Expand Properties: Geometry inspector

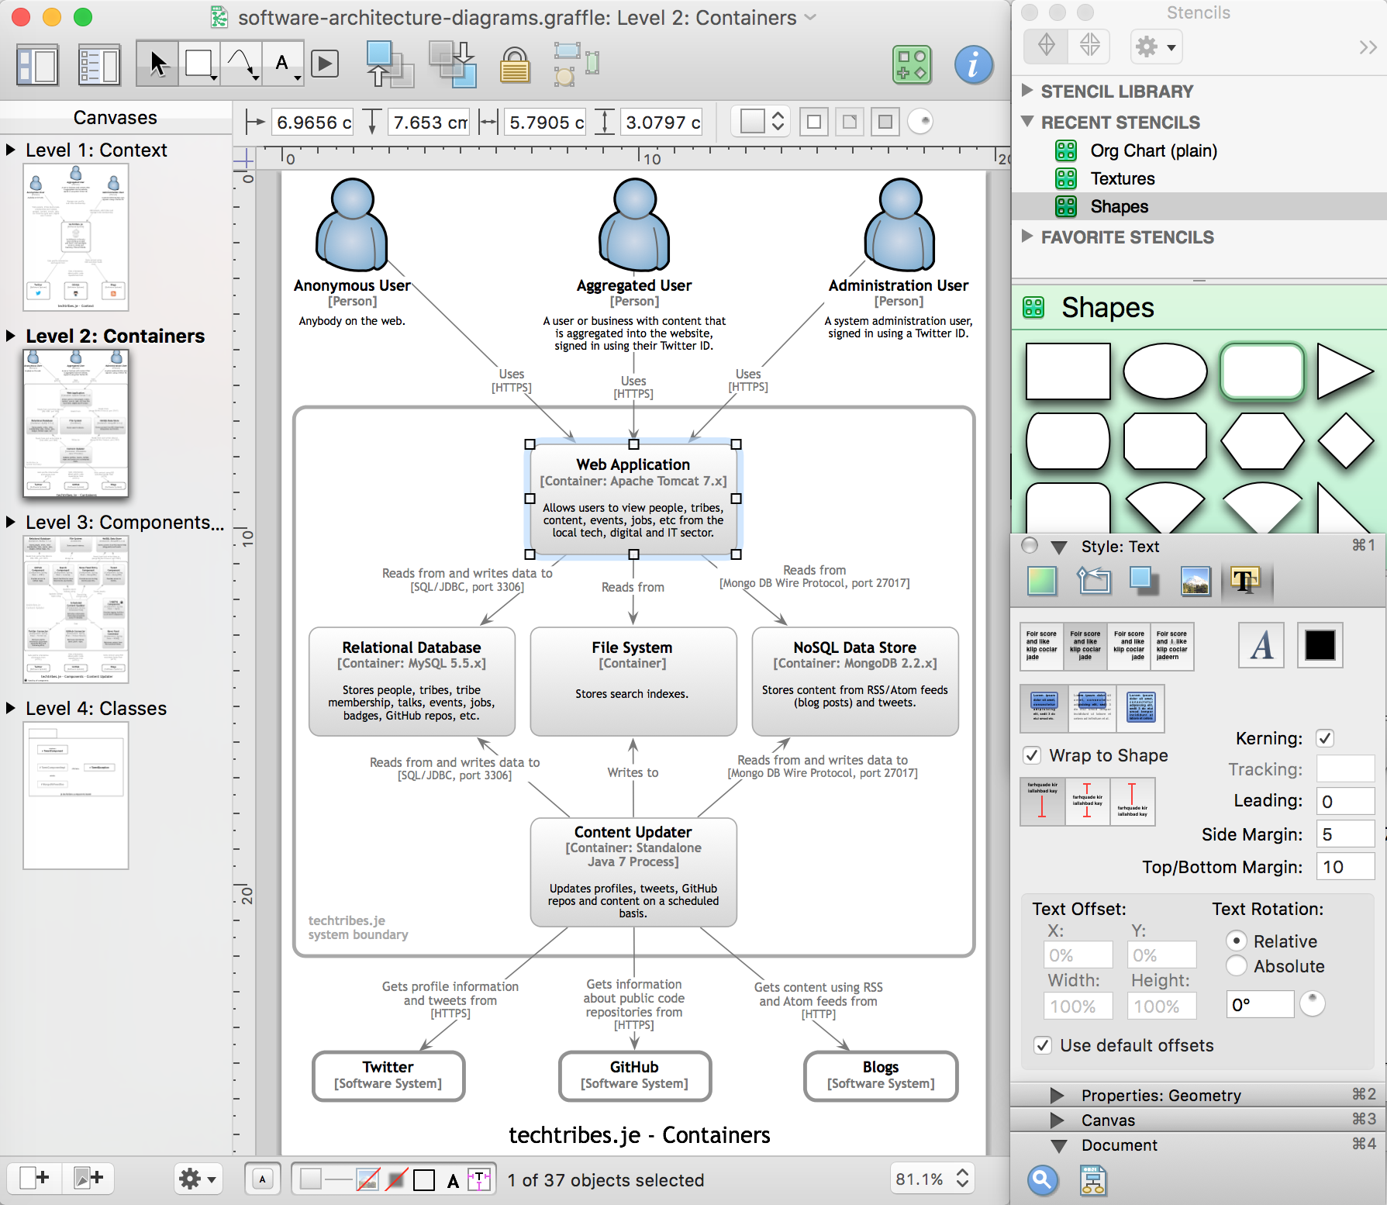tap(1058, 1095)
